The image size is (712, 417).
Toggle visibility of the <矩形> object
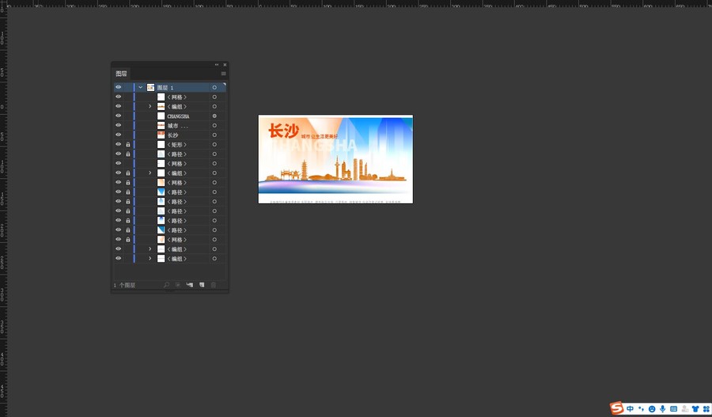coord(119,145)
